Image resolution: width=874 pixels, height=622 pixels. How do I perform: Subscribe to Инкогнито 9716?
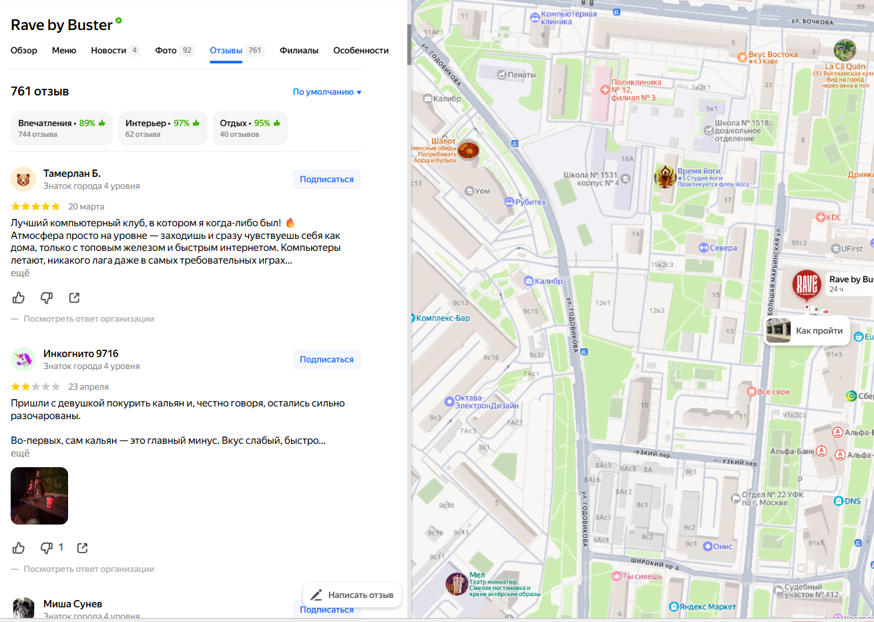tap(326, 360)
